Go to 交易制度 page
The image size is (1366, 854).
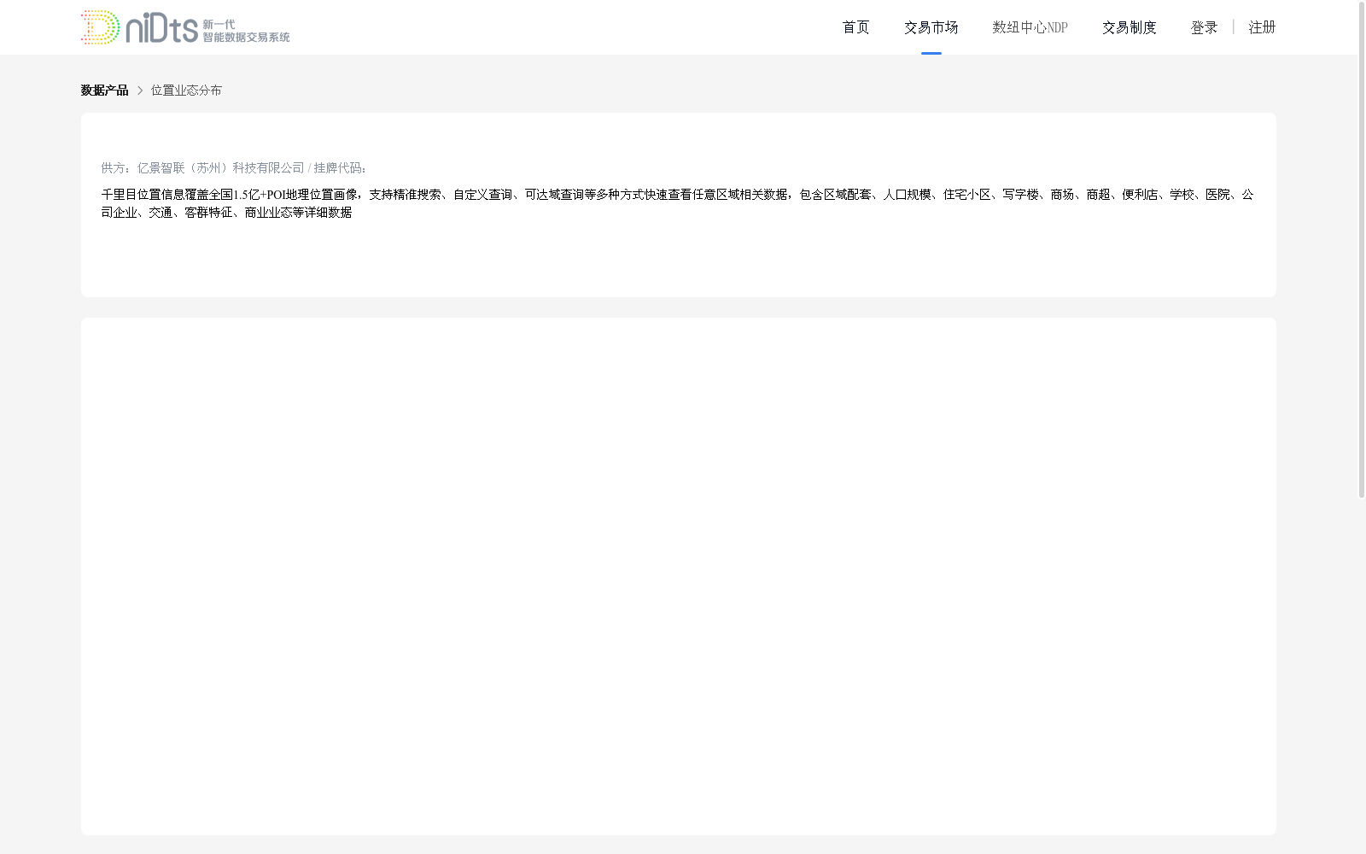tap(1129, 27)
